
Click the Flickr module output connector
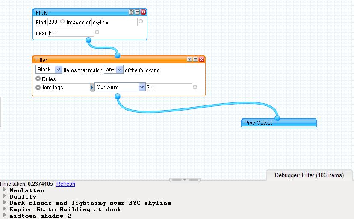(88, 41)
